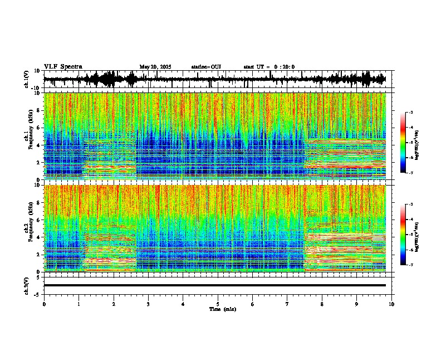Click the "station=OUI" header text
Screen dimensions: 441x341
(206, 67)
